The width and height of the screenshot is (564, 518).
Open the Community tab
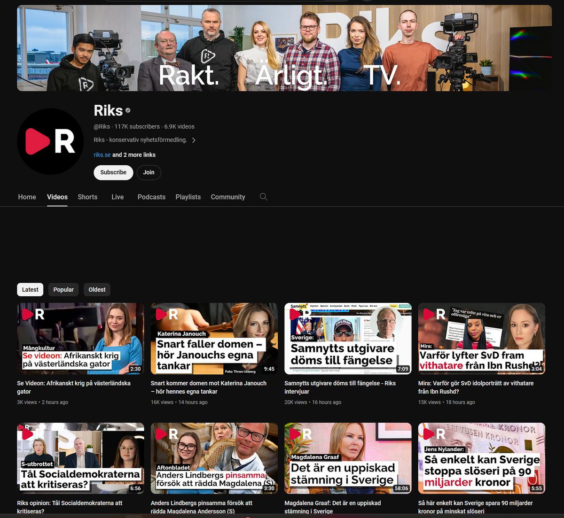click(x=228, y=197)
